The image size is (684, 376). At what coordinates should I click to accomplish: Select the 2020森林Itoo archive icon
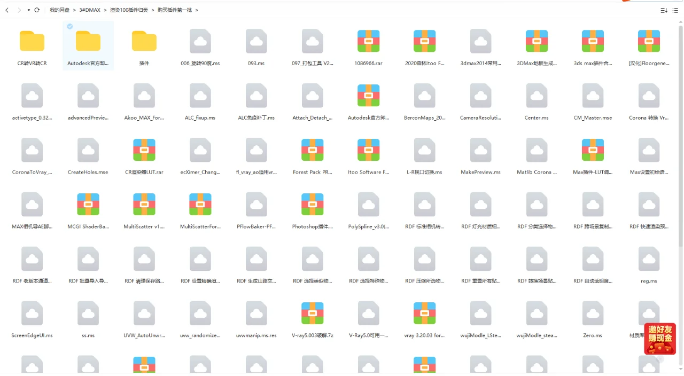(x=425, y=41)
